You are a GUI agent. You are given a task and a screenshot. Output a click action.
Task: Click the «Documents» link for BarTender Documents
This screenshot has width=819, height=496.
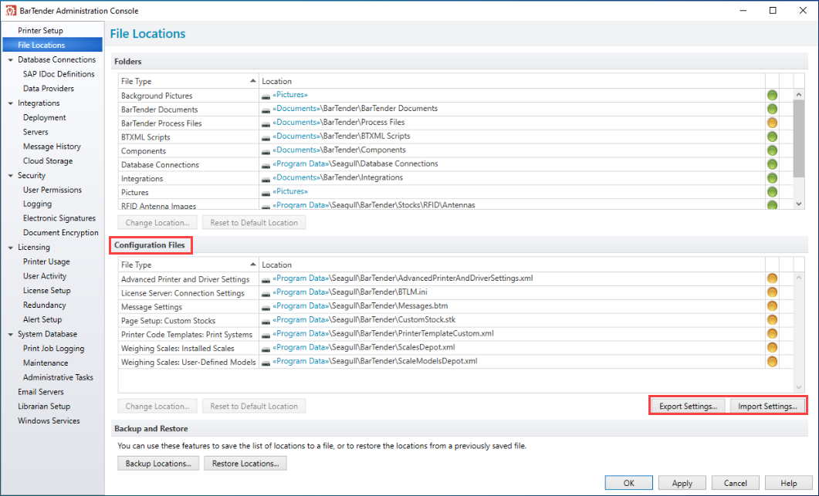point(296,109)
